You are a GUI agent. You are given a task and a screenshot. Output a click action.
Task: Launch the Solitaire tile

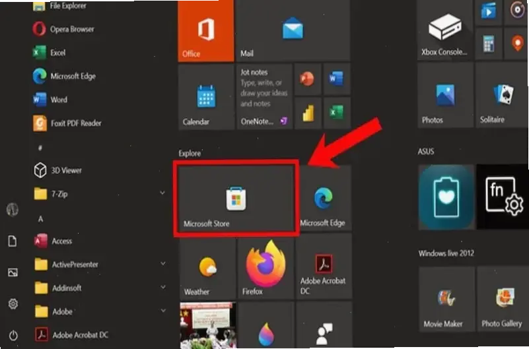point(502,96)
